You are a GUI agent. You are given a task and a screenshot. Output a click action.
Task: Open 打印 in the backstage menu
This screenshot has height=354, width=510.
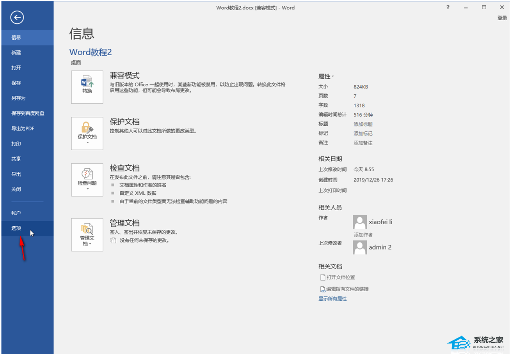click(x=16, y=144)
